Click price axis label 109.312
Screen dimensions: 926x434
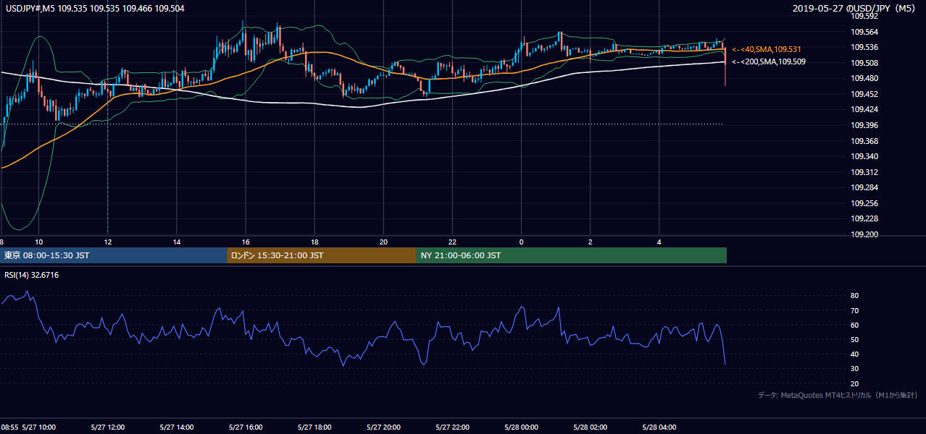coord(864,172)
